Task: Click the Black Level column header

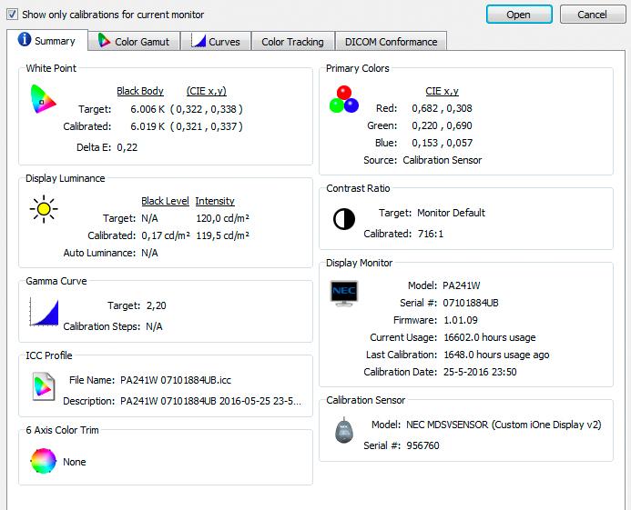Action: point(165,201)
